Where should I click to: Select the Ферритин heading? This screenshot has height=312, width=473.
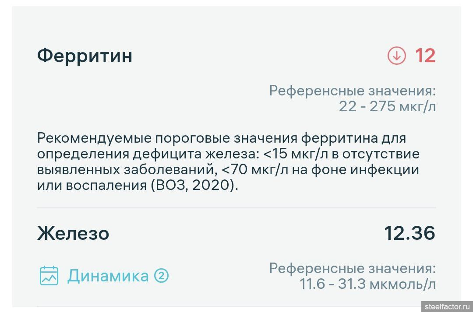85,56
